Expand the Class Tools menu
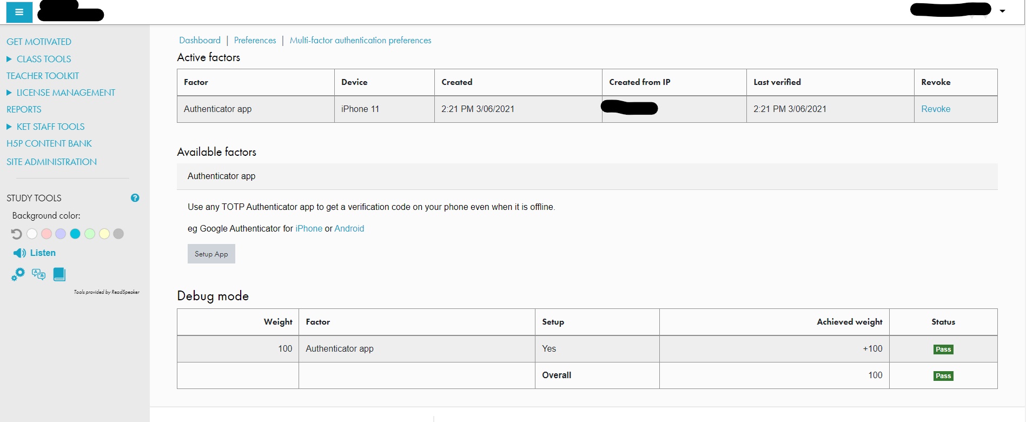Viewport: 1026px width, 422px height. click(9, 59)
